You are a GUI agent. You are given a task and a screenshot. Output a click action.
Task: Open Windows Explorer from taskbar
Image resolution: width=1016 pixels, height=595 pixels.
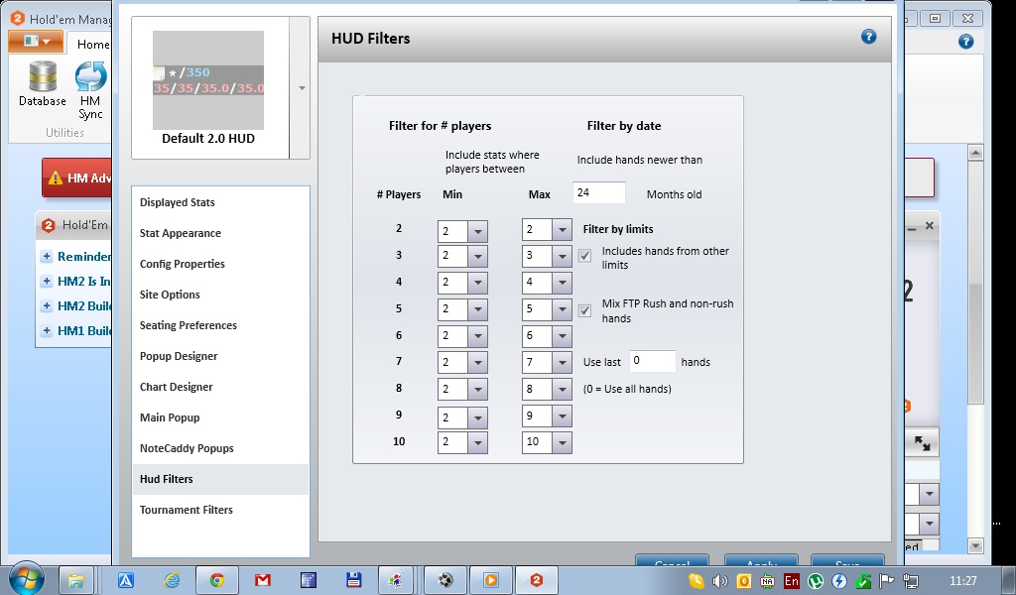click(x=76, y=580)
